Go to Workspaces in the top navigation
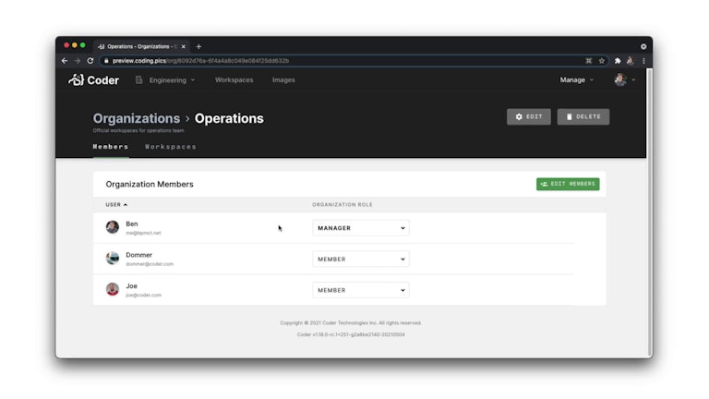 click(234, 80)
